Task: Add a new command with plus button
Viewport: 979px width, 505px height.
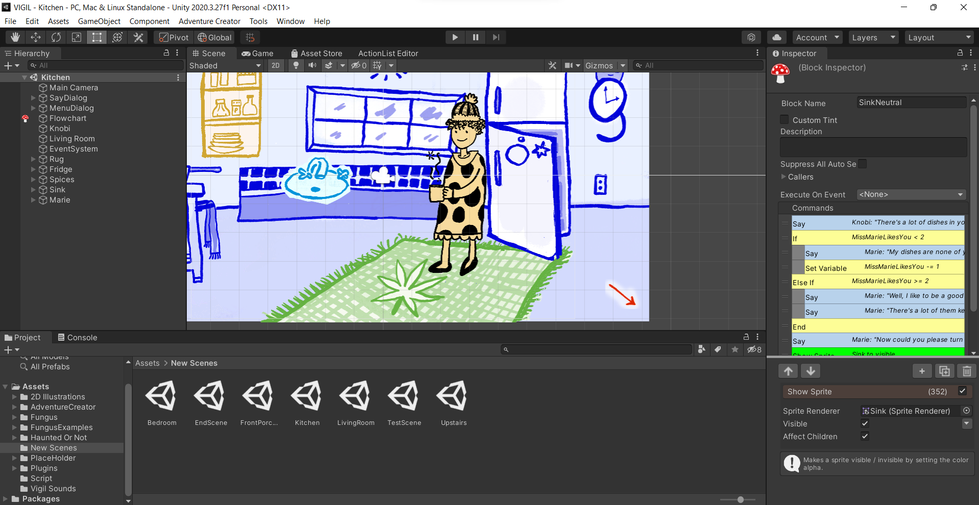Action: pyautogui.click(x=922, y=371)
